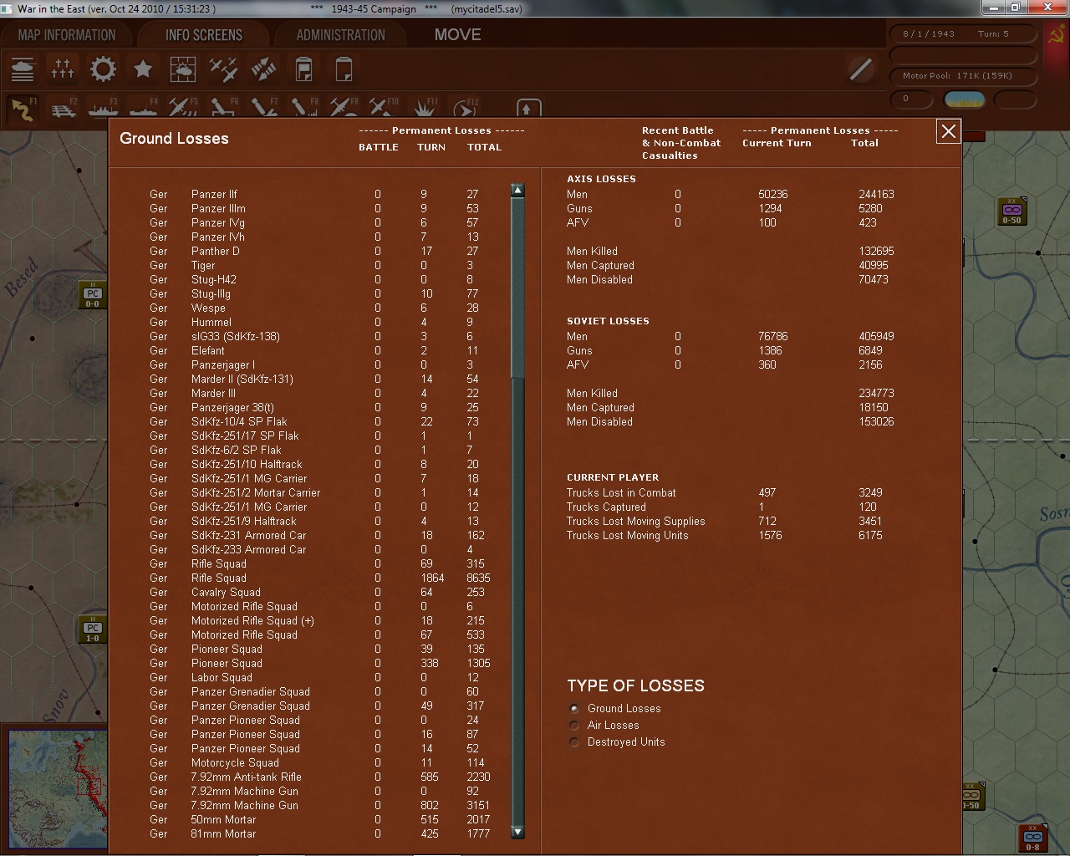Click the up-arrow box toolbar icon
Viewport: 1070px width, 856px height.
527,109
